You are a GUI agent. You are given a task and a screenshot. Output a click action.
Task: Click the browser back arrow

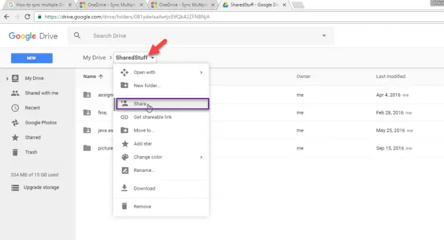[x=7, y=17]
